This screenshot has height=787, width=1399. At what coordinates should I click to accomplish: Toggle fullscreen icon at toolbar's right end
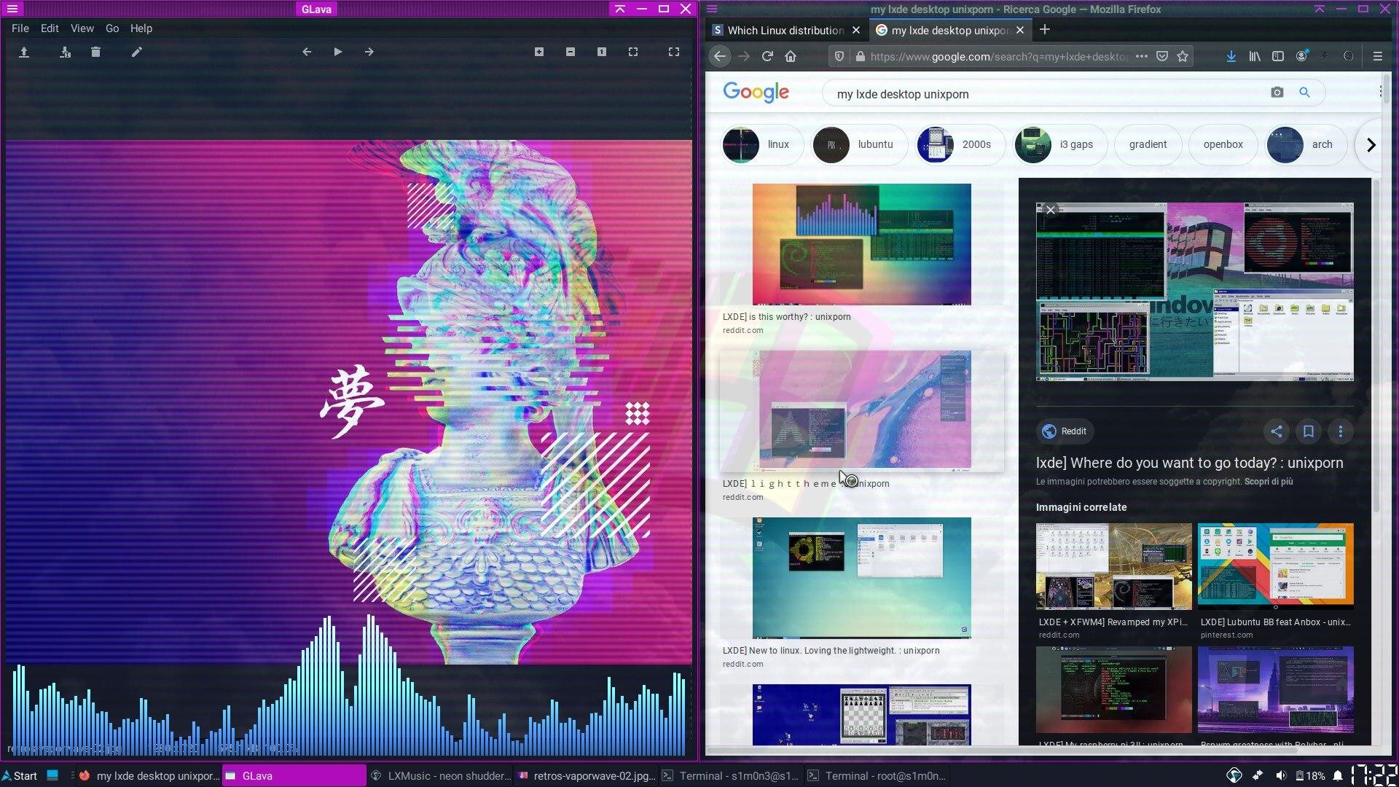[673, 52]
